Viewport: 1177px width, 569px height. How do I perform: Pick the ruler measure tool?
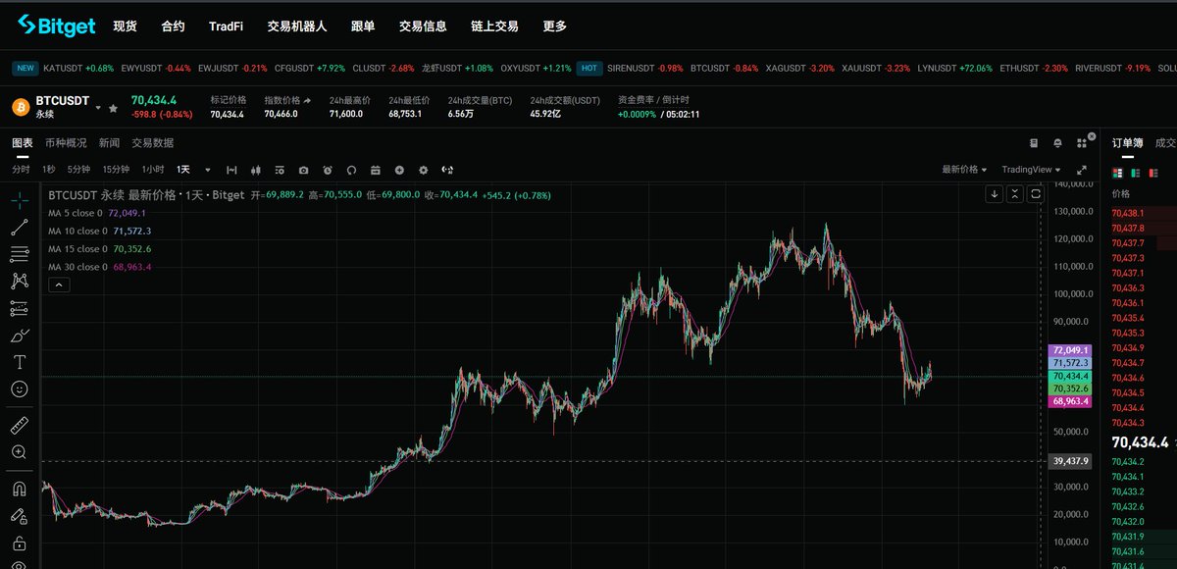pyautogui.click(x=19, y=425)
